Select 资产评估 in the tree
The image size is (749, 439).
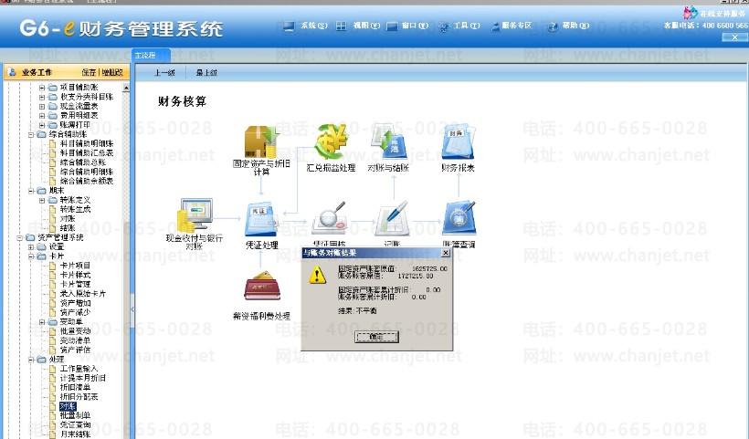75,350
